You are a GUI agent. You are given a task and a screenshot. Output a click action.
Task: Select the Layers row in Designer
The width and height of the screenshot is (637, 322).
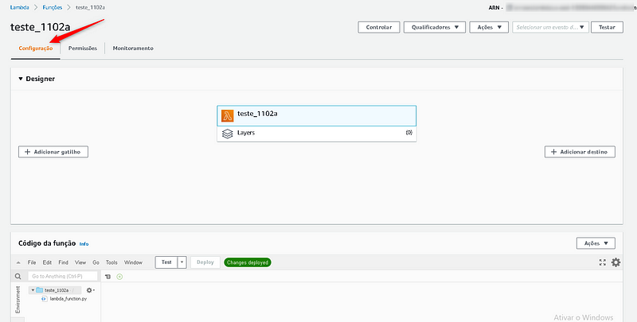[x=317, y=133]
